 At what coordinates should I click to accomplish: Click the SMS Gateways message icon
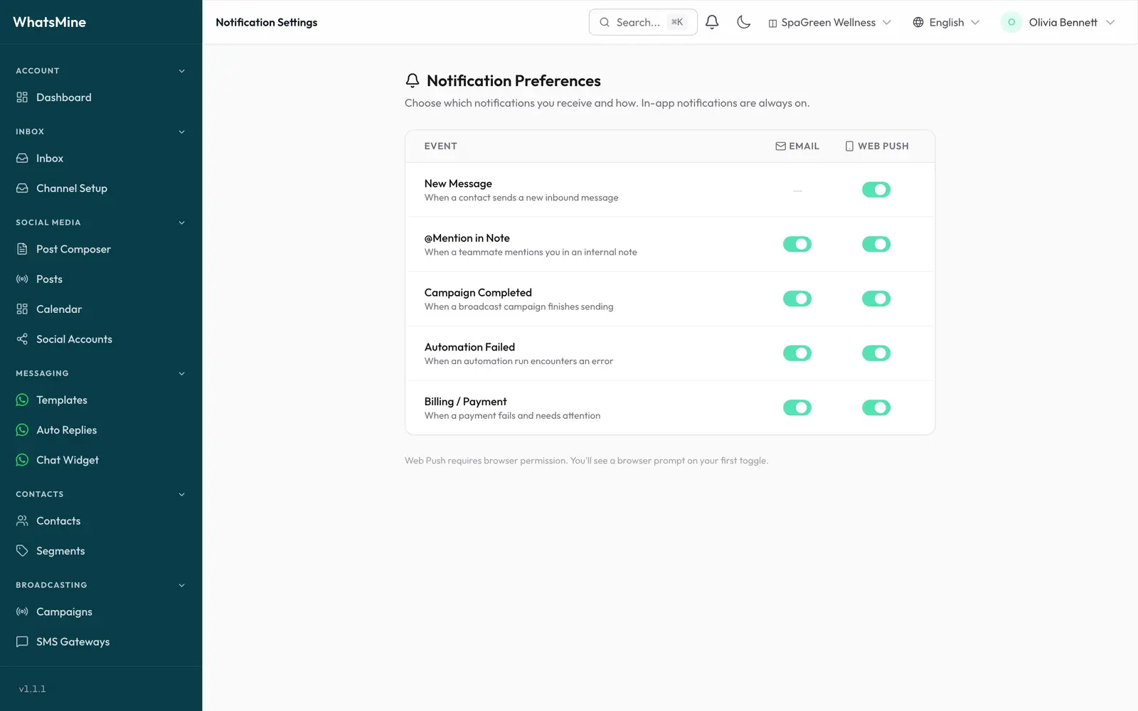pyautogui.click(x=22, y=642)
